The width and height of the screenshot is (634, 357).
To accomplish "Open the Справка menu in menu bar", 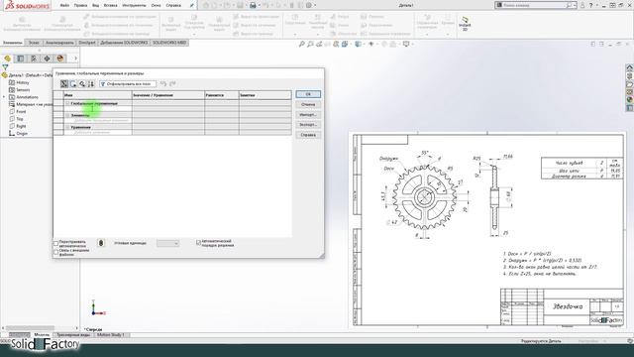I will pyautogui.click(x=173, y=6).
